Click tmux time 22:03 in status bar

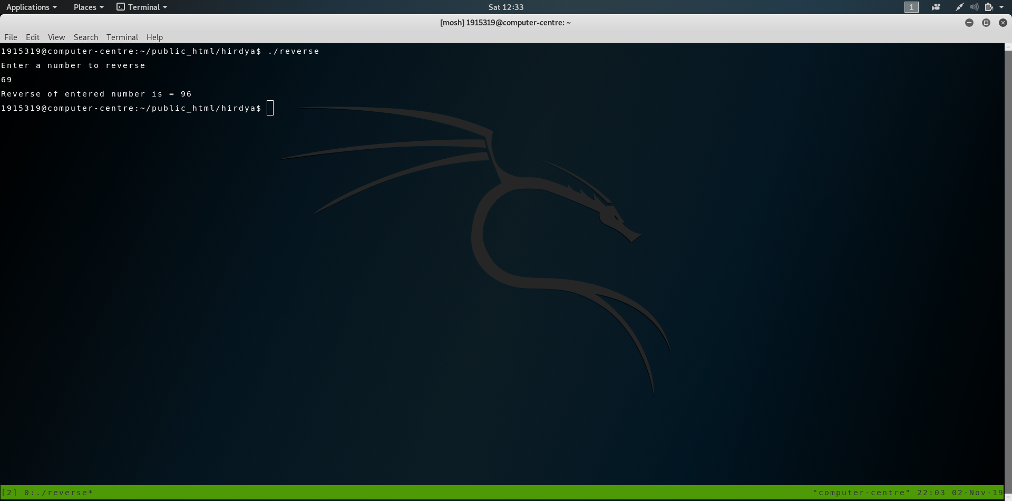coord(931,493)
